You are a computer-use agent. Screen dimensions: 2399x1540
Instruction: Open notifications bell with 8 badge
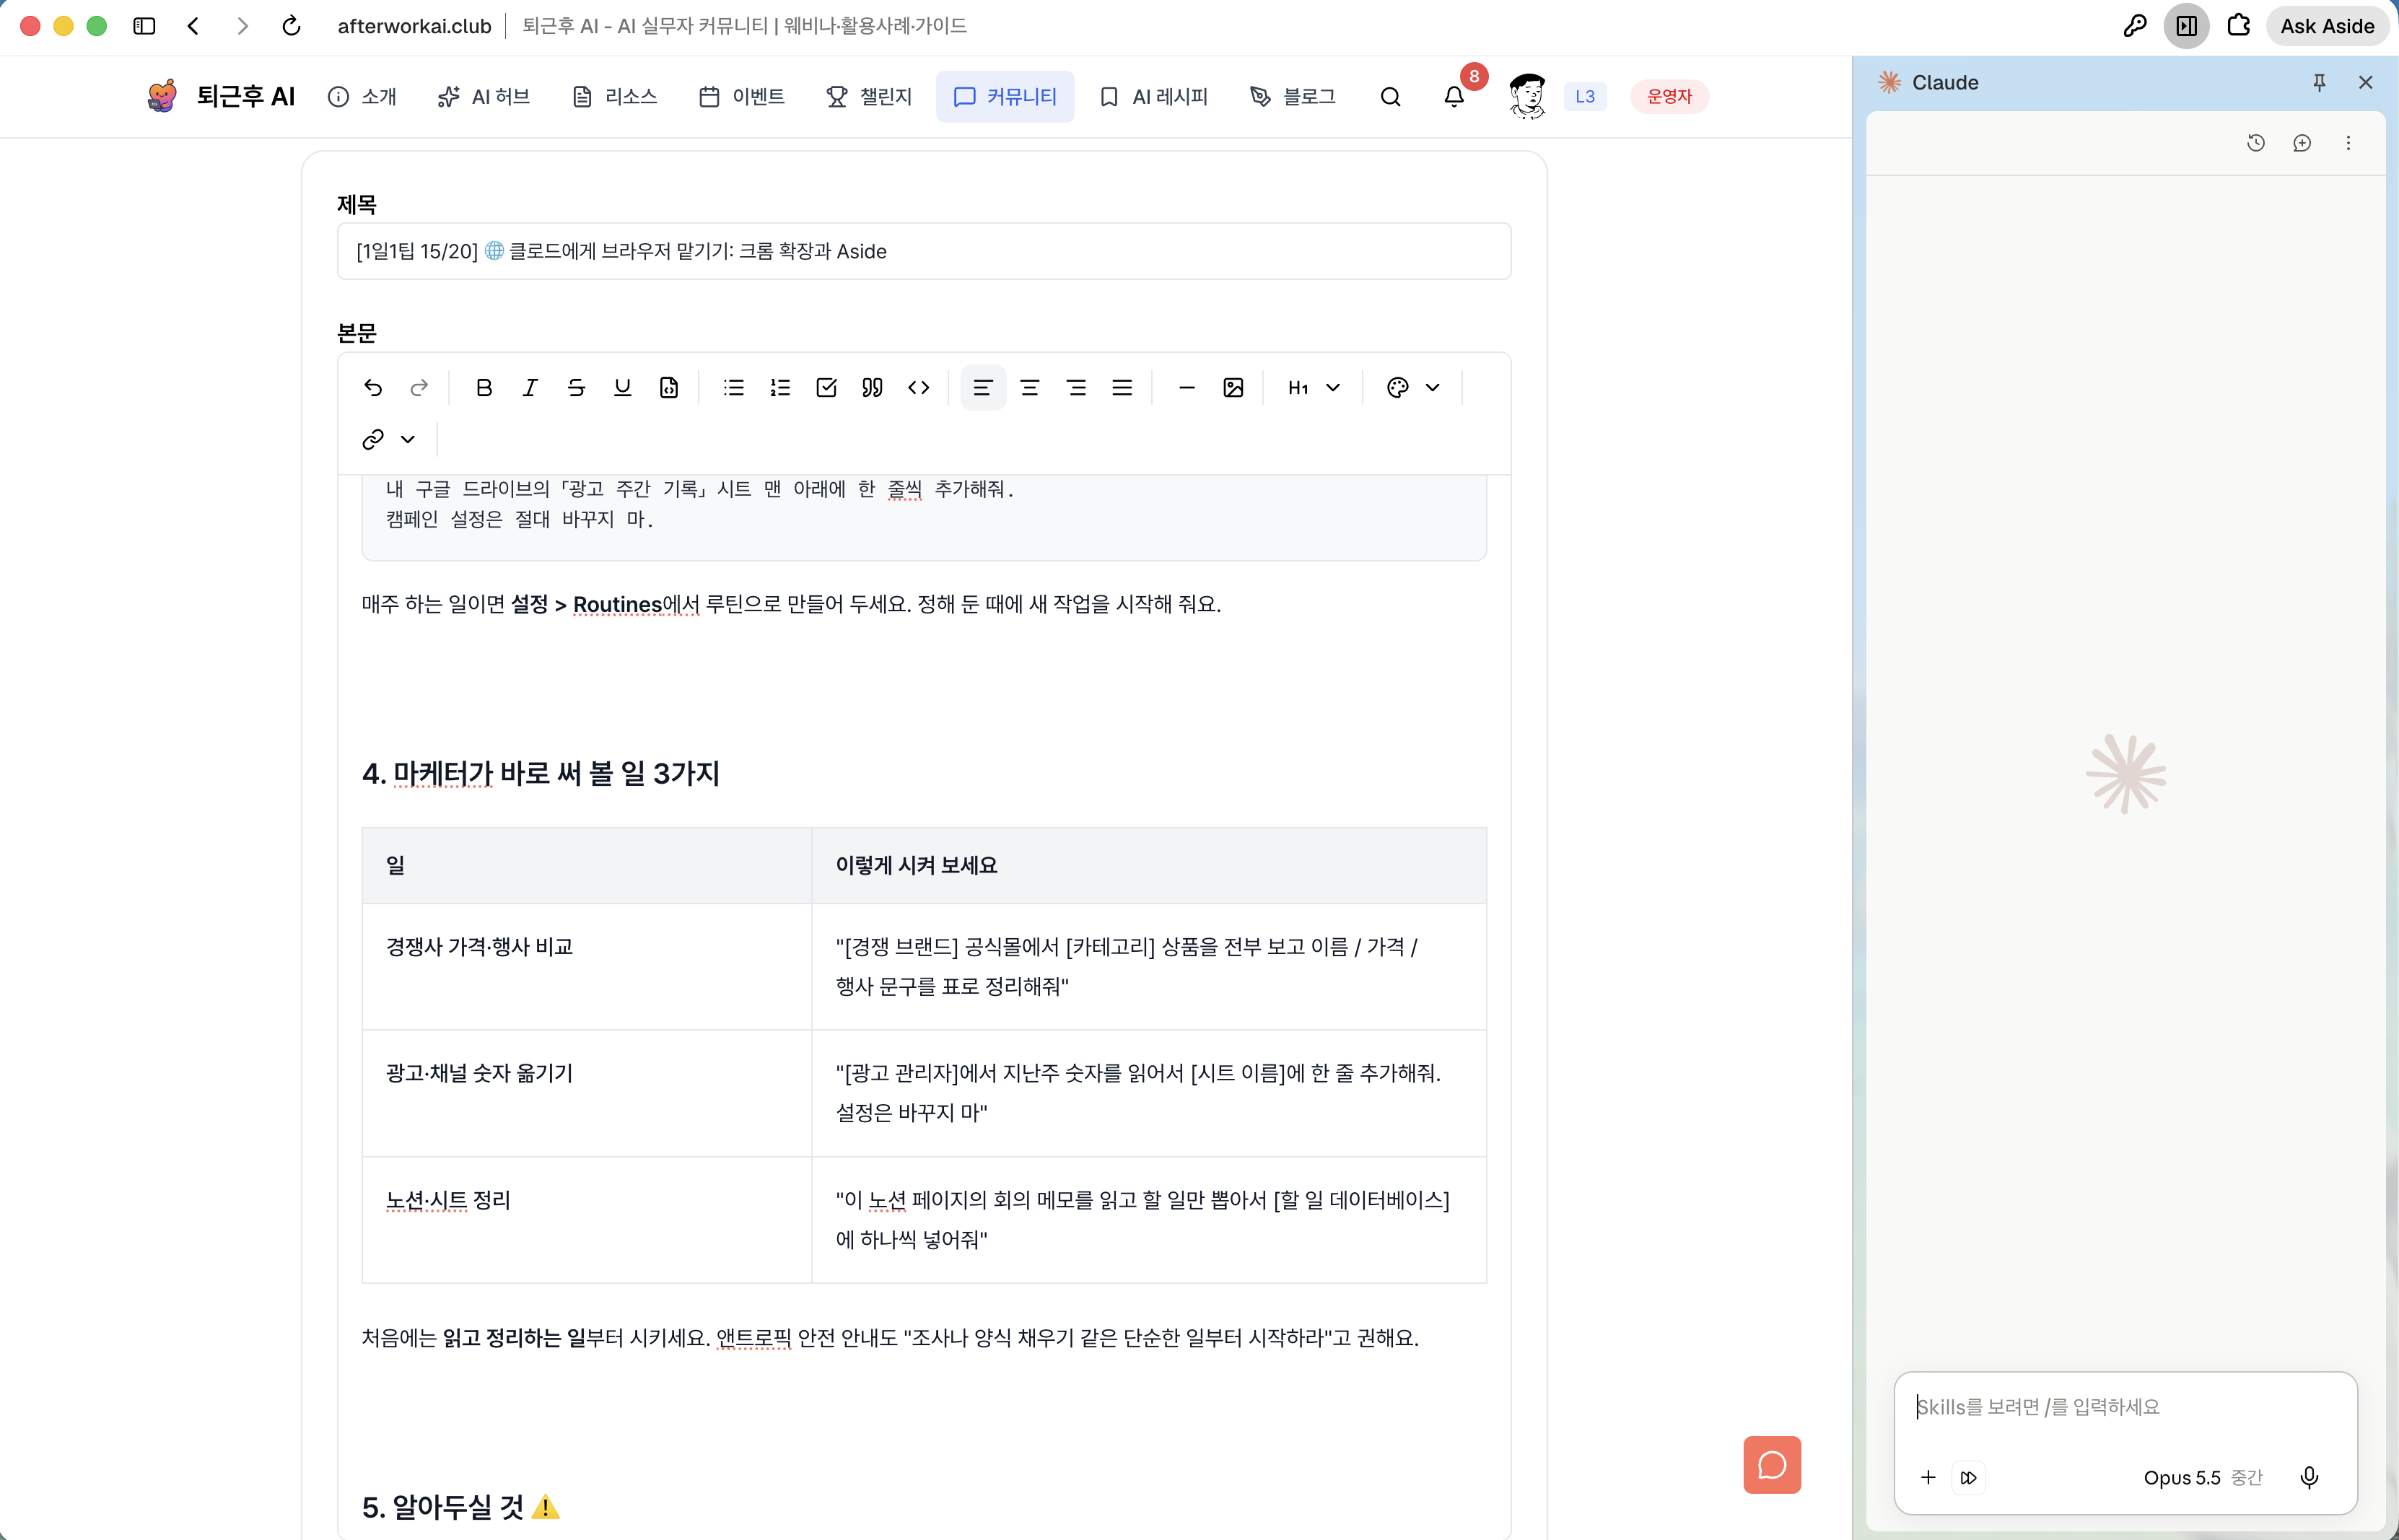point(1454,97)
